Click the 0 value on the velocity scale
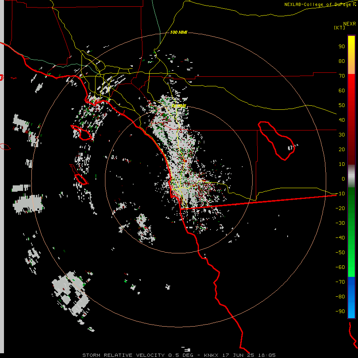This screenshot has width=358, height=358. [x=343, y=179]
